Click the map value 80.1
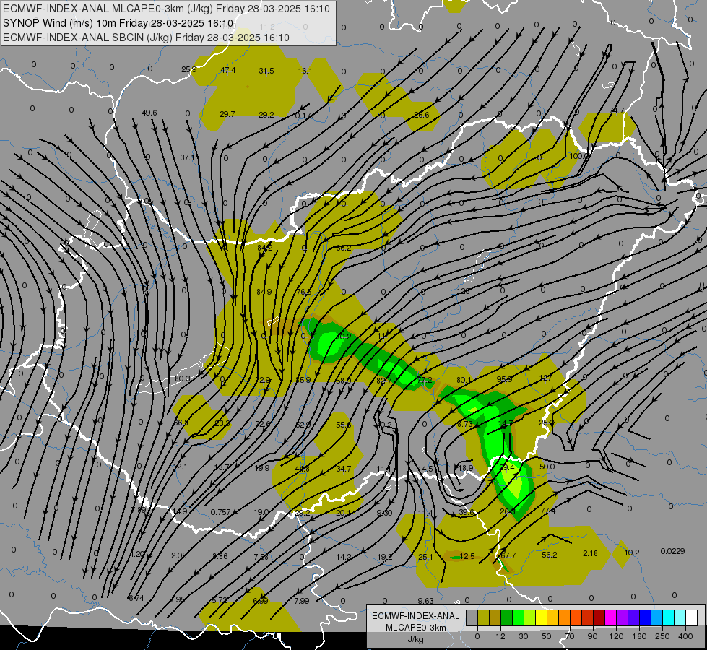The image size is (707, 650). click(x=464, y=381)
